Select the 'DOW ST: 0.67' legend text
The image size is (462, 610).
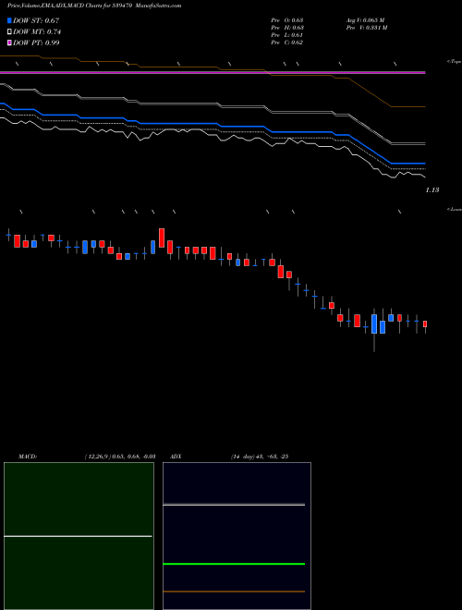point(36,20)
